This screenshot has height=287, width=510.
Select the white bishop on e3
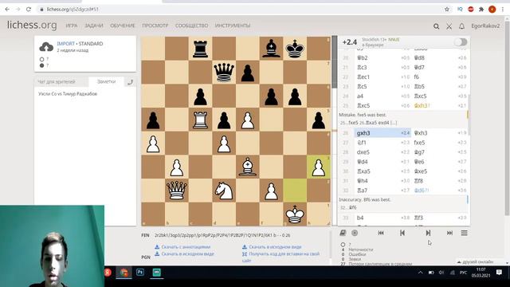click(248, 167)
